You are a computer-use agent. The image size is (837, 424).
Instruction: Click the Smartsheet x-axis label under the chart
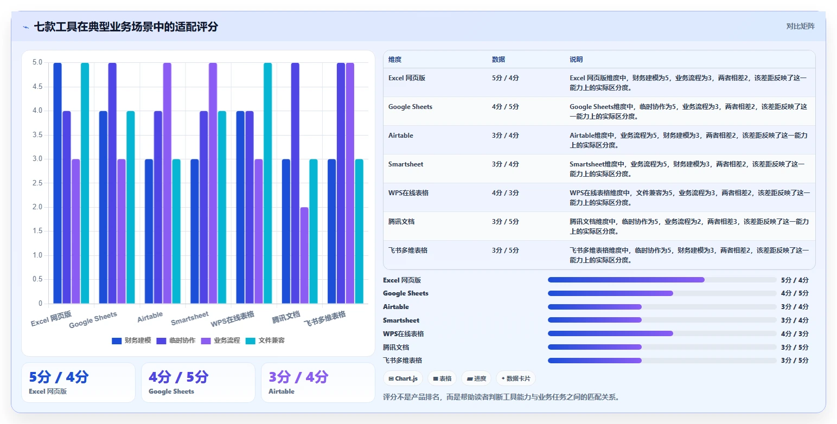190,319
